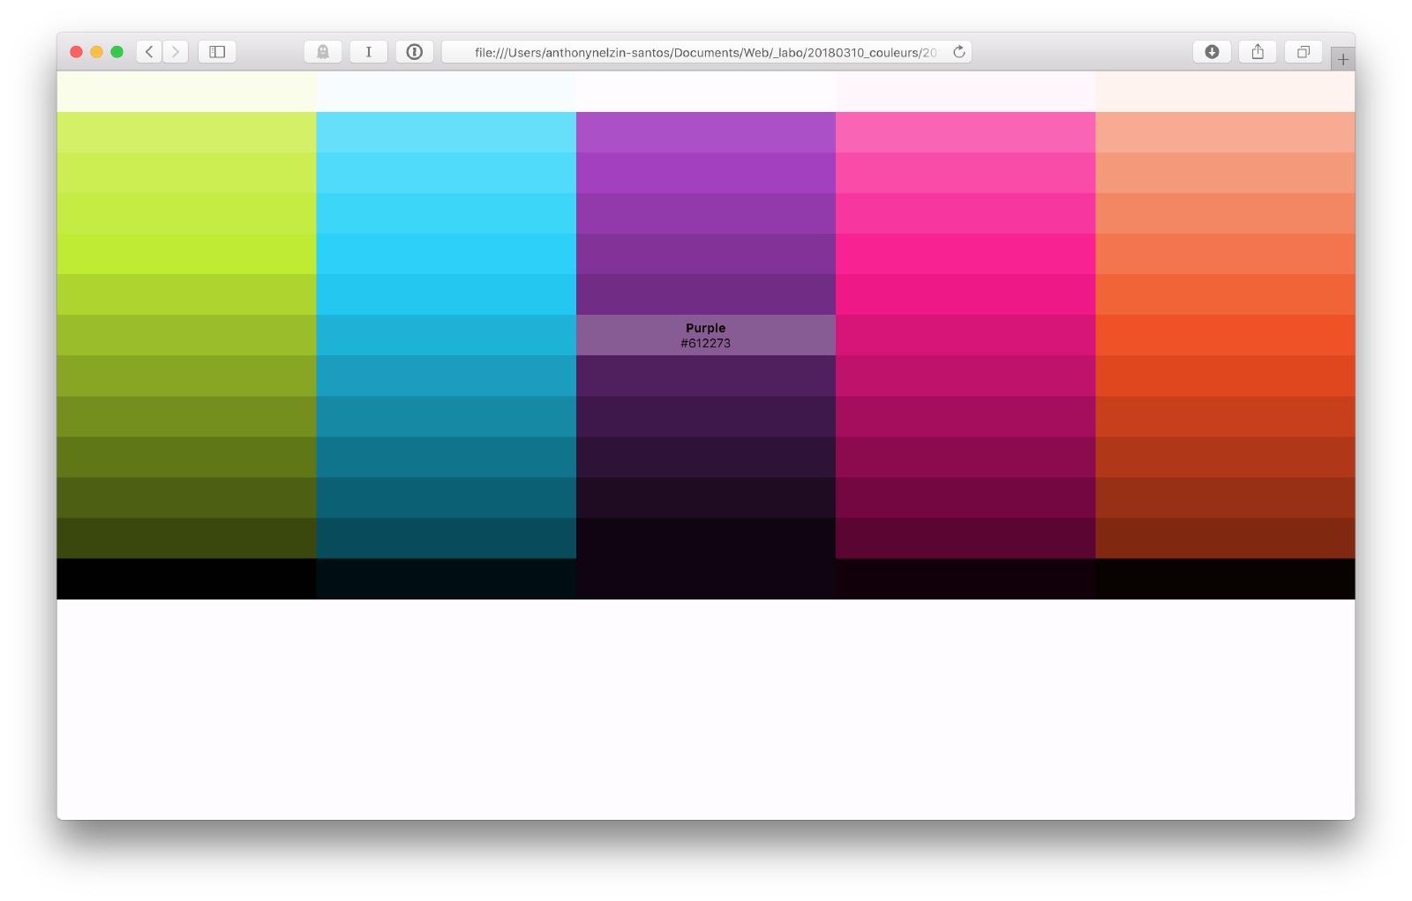This screenshot has height=901, width=1412.
Task: Choose the top cyan blue swatch
Action: (446, 132)
